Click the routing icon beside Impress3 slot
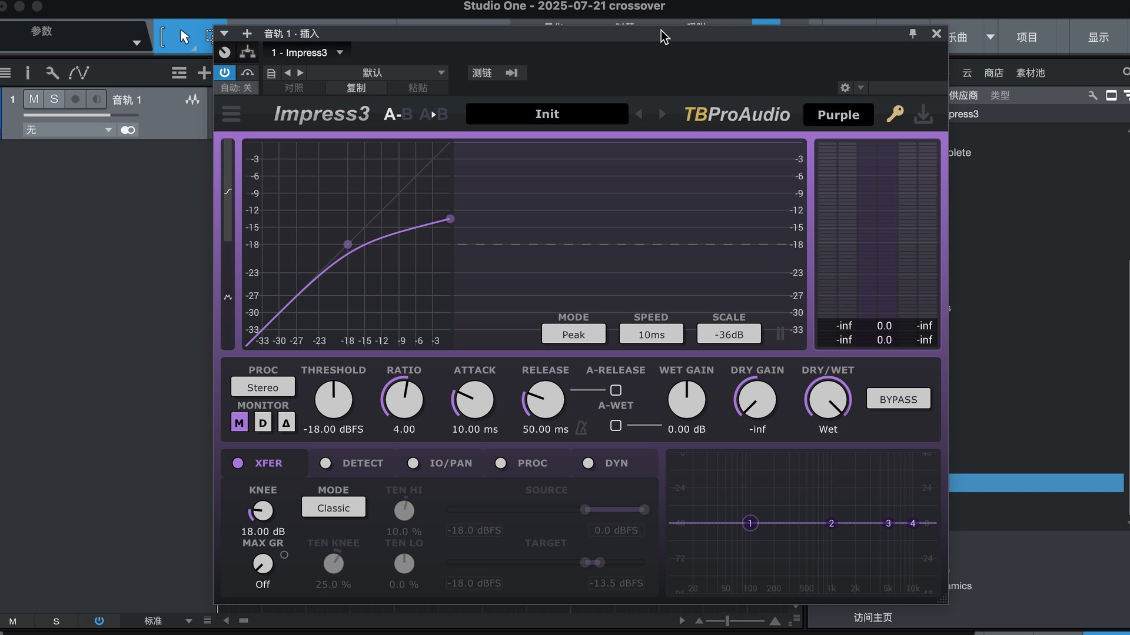This screenshot has width=1130, height=635. pyautogui.click(x=248, y=52)
